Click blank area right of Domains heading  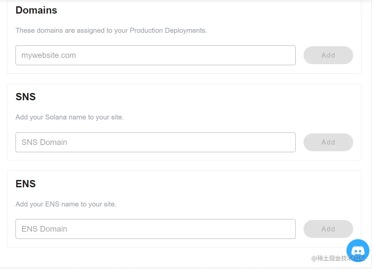pyautogui.click(x=198, y=10)
